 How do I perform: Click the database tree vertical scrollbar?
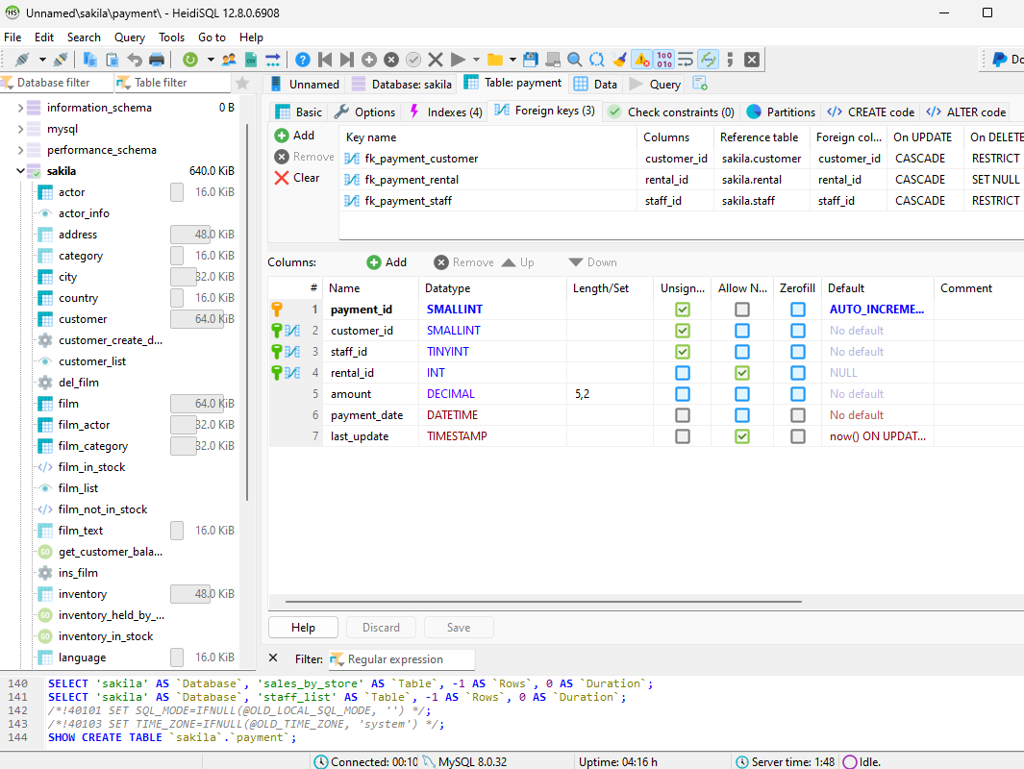coord(247,312)
